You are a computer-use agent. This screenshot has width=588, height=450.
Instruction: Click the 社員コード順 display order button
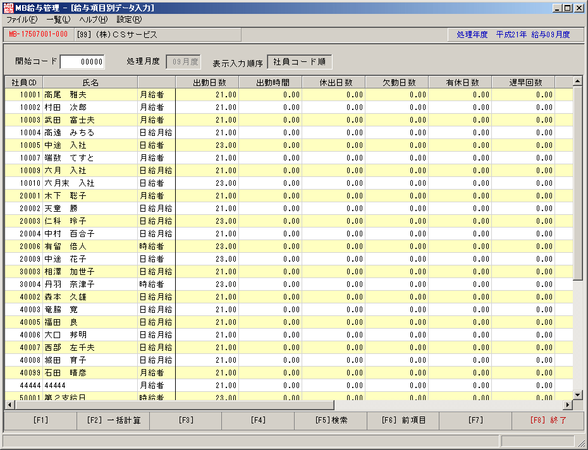coord(299,62)
